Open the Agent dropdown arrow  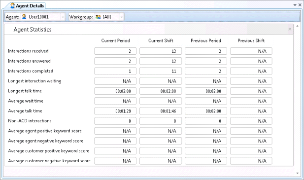tap(63, 17)
